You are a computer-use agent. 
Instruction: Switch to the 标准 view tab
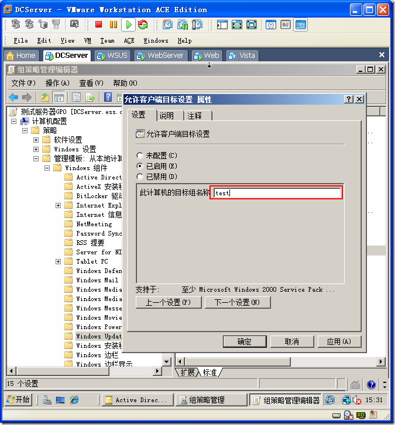[x=209, y=372]
